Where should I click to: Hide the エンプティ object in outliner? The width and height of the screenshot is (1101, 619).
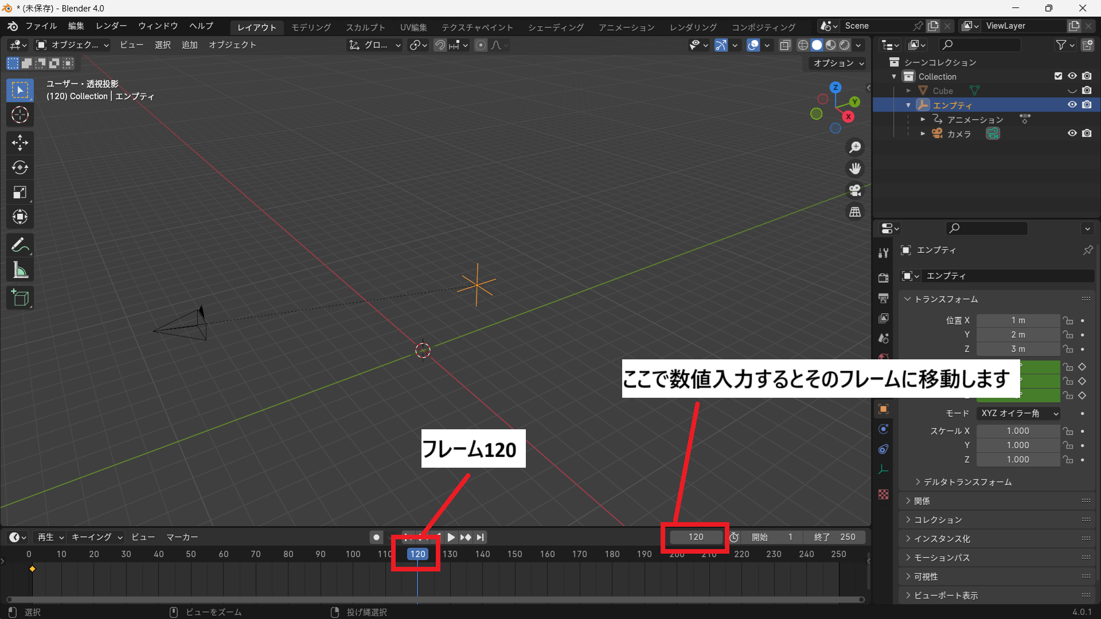click(1072, 105)
